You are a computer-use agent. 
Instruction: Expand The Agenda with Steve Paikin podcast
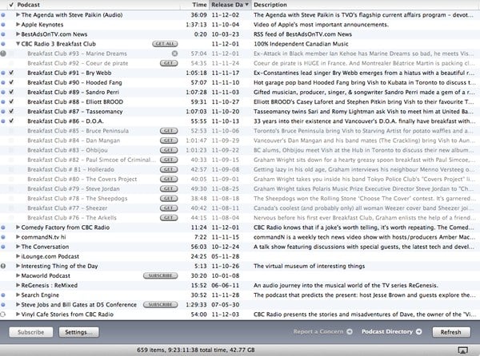[18, 14]
